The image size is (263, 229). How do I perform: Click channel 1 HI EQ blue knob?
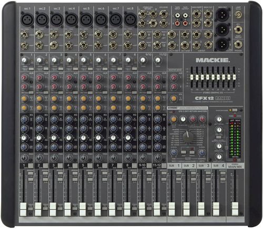(x=24, y=120)
